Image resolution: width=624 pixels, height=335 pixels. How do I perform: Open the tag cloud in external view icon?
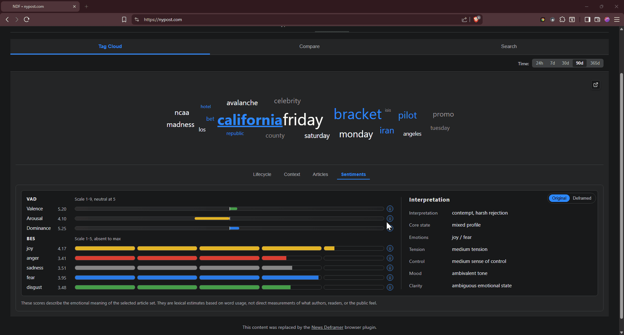595,85
